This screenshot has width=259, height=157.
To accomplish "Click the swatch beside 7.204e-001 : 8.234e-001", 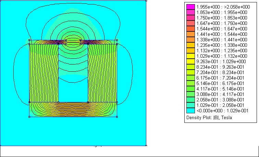I will 190,72.
